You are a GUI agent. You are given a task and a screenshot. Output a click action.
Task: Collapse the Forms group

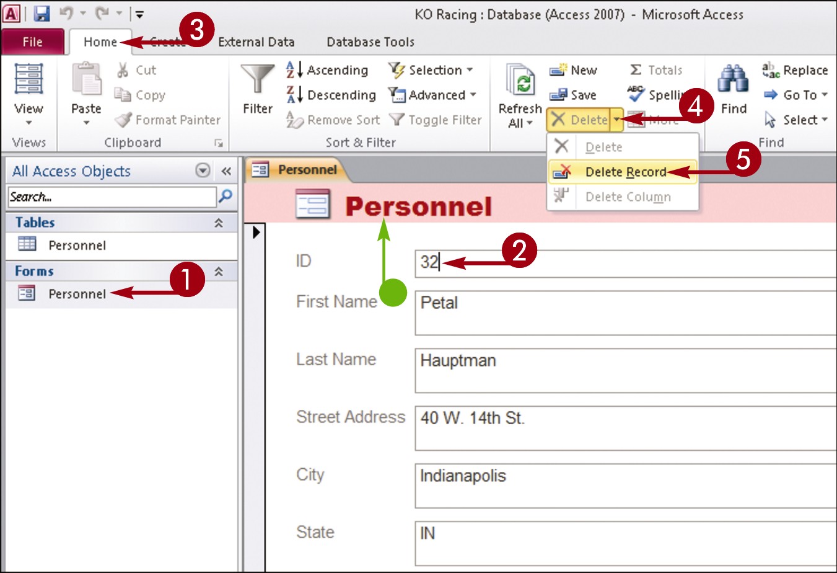[219, 272]
